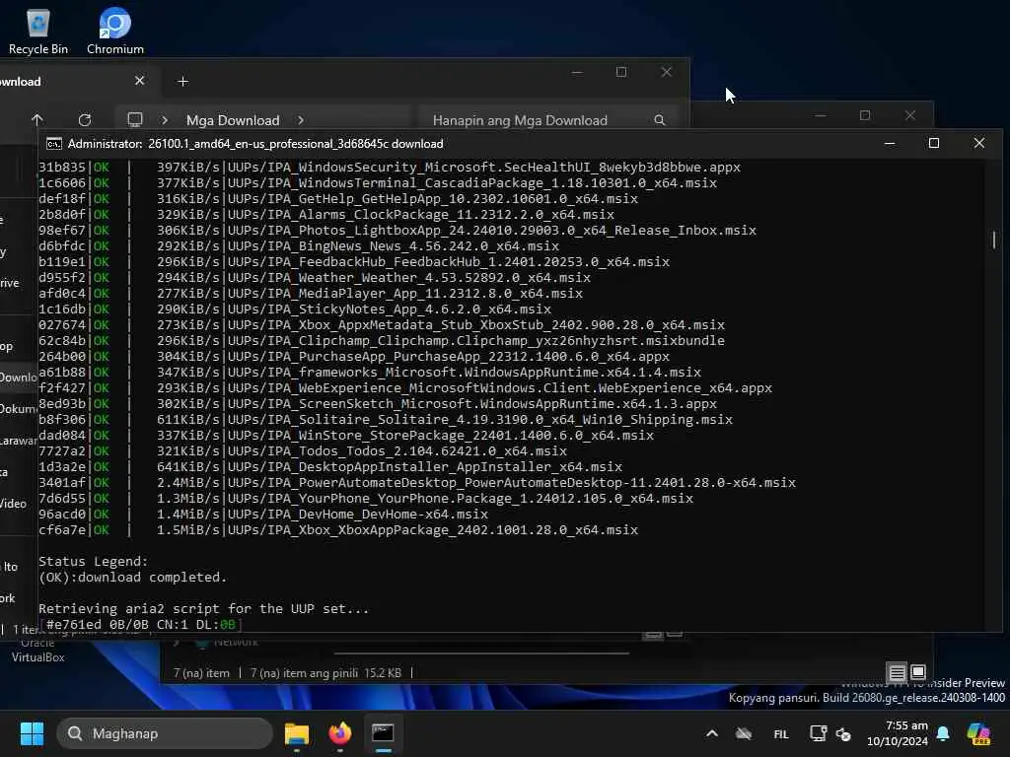Open the network display tray icon
Image resolution: width=1010 pixels, height=757 pixels.
[x=818, y=733]
